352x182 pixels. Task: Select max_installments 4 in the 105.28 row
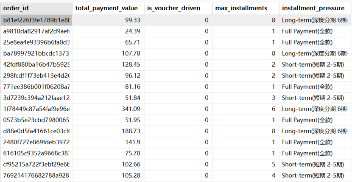click(246, 176)
